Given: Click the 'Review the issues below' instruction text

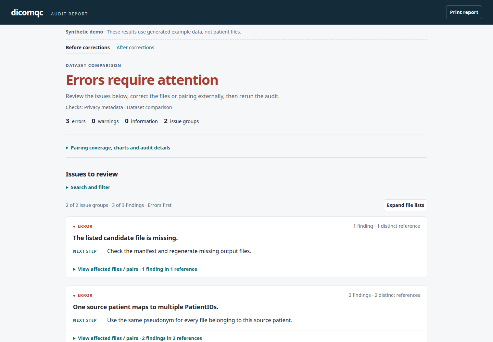Looking at the screenshot, I should coord(173,96).
